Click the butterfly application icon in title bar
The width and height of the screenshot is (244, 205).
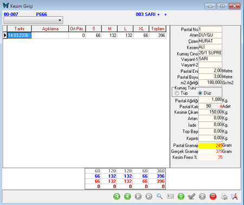tap(6, 6)
